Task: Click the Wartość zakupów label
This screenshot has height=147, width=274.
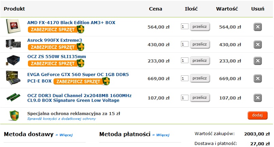Action: tap(215, 134)
